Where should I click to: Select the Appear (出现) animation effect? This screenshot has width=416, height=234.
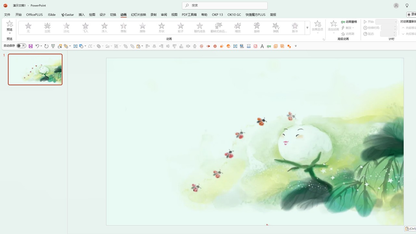tap(47, 28)
